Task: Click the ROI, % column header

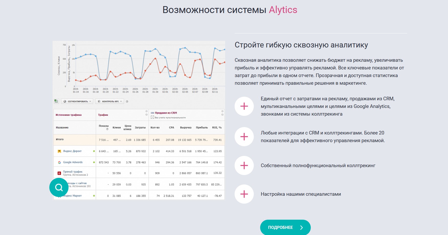Action: [217, 128]
